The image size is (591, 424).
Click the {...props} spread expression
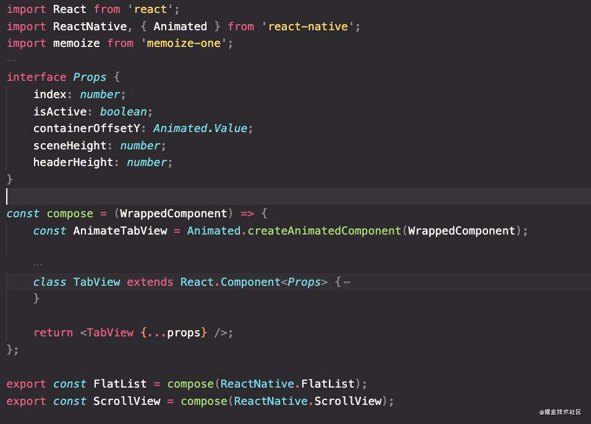pos(174,333)
